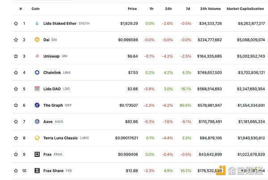Screen dimensions: 268x180
Task: Toggle the watchlist star for Aave
Action: tap(16, 121)
